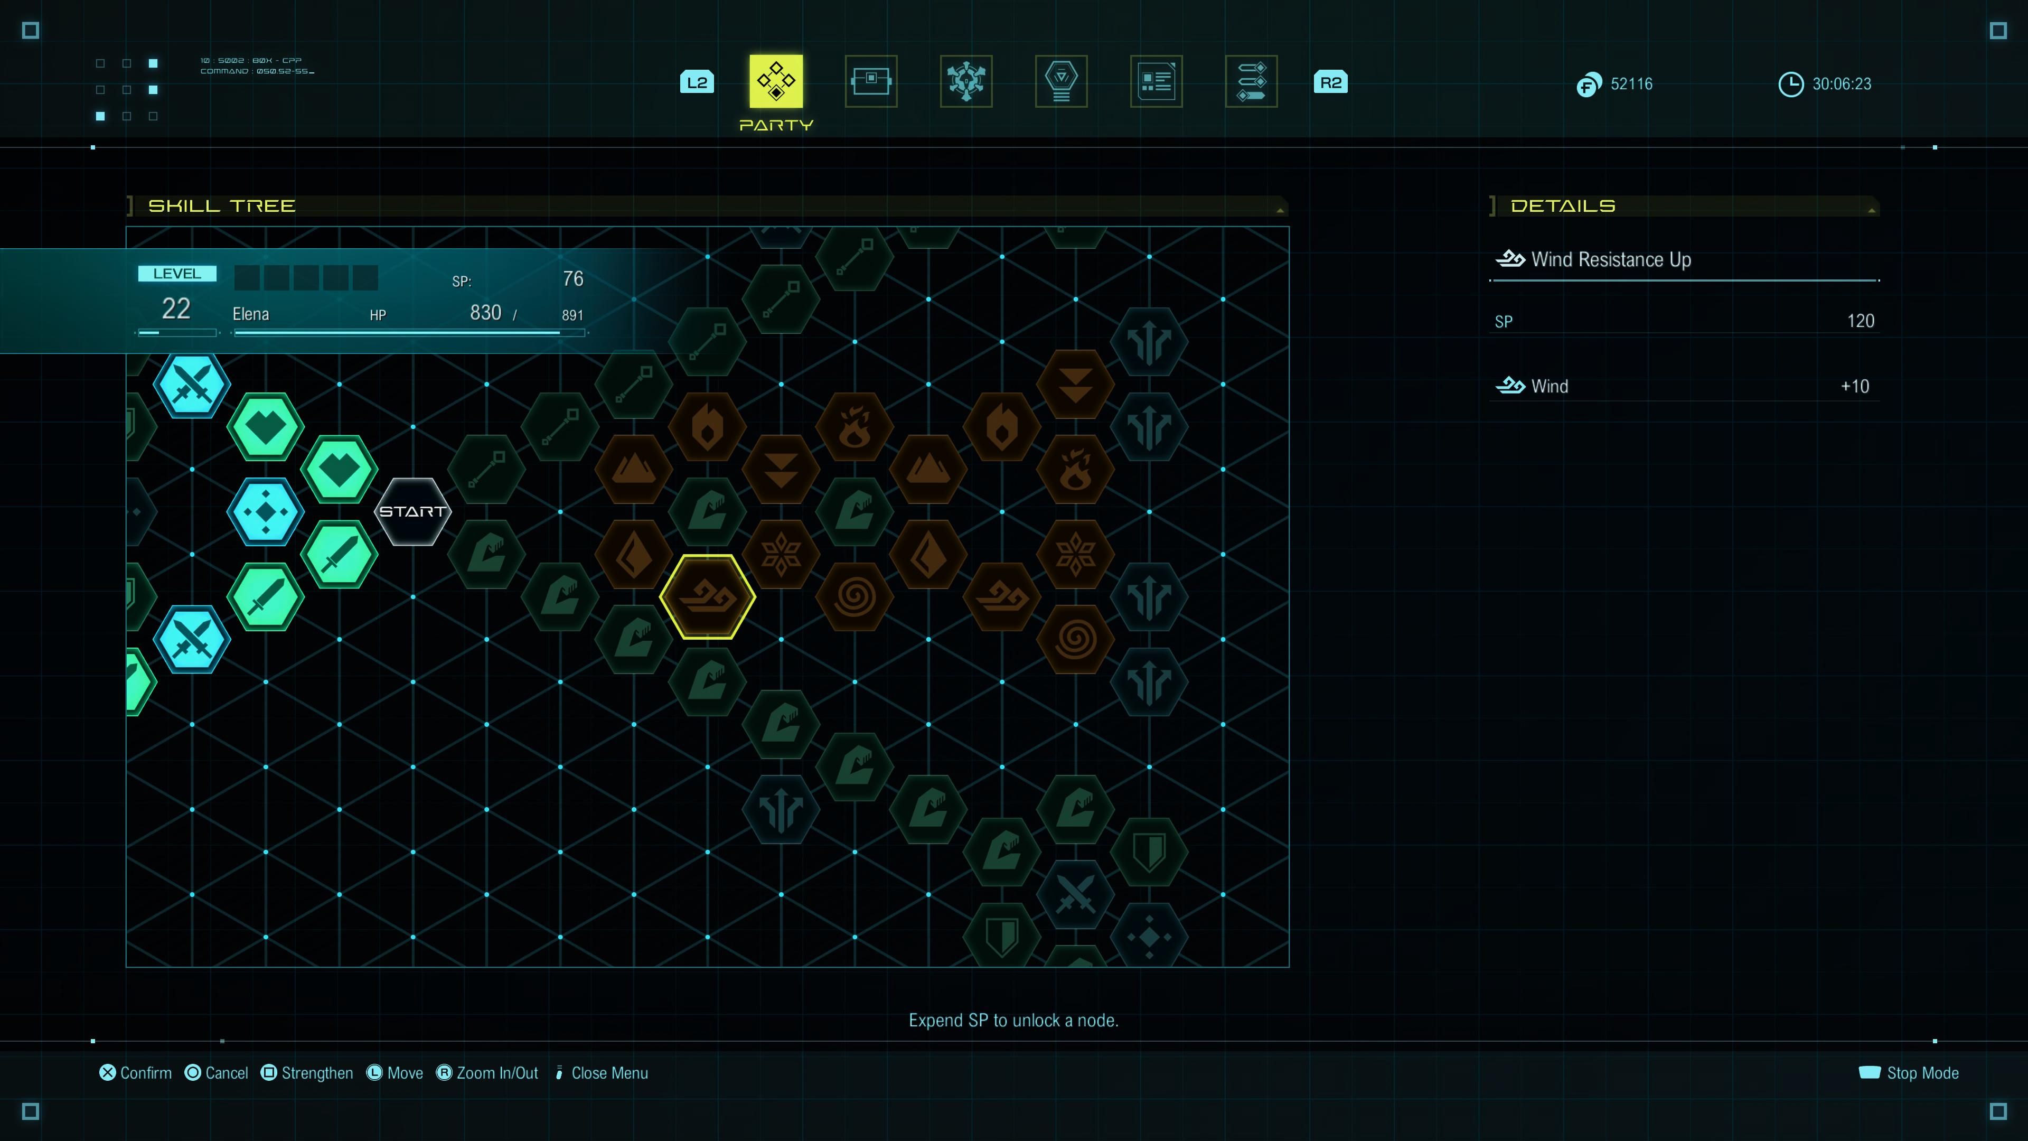Open the treasure chest inventory tab icon
Viewport: 2028px width, 1141px height.
coord(871,81)
